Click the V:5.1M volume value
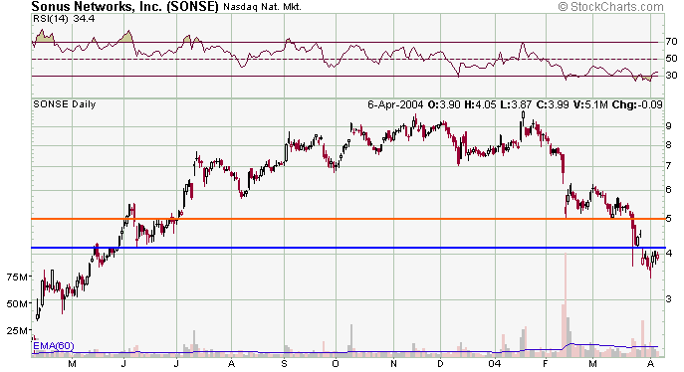The height and width of the screenshot is (372, 684). point(590,104)
